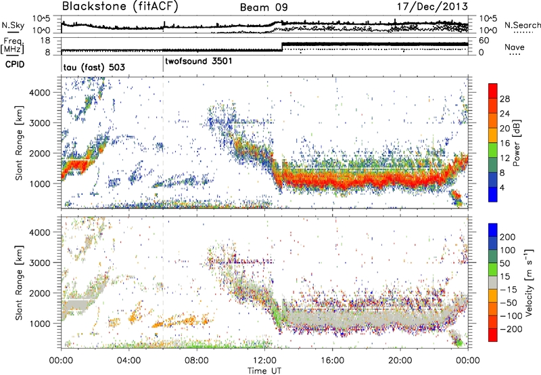Click the "-100" label on the velocity colorbar
The image size is (541, 375).
511,316
